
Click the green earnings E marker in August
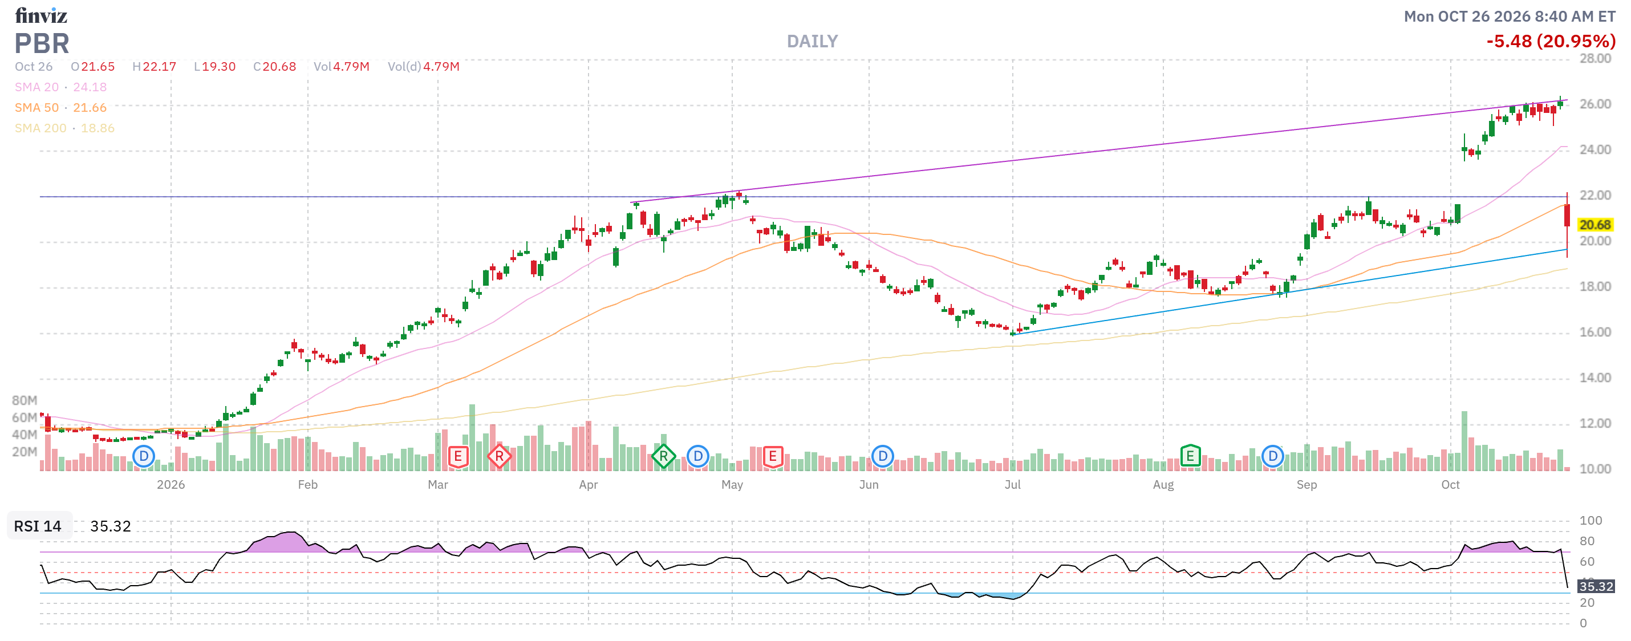point(1190,456)
